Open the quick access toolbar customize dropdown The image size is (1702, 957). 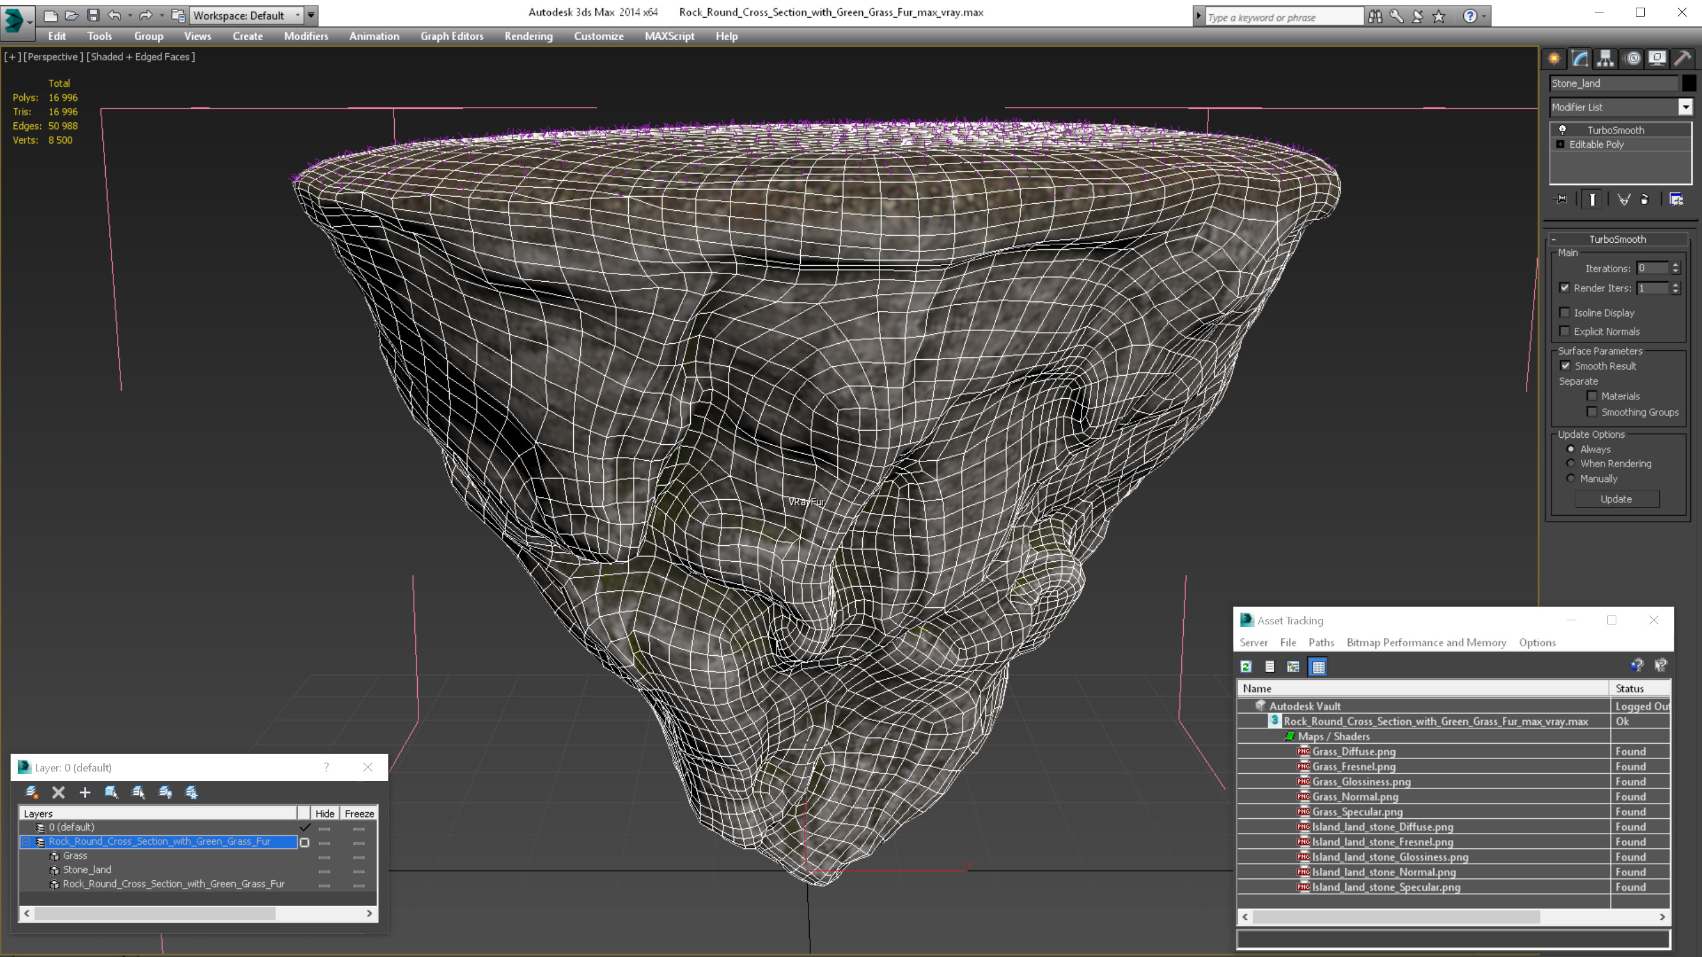pyautogui.click(x=310, y=15)
